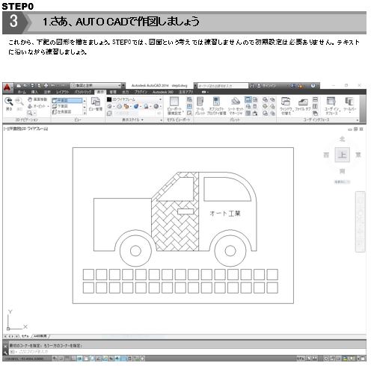Switch to the 挿入 ribbon tab
This screenshot has height=366, width=371.
point(34,92)
